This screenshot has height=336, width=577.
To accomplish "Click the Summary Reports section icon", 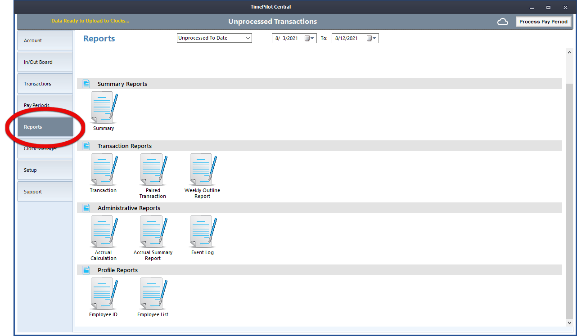I will point(86,84).
